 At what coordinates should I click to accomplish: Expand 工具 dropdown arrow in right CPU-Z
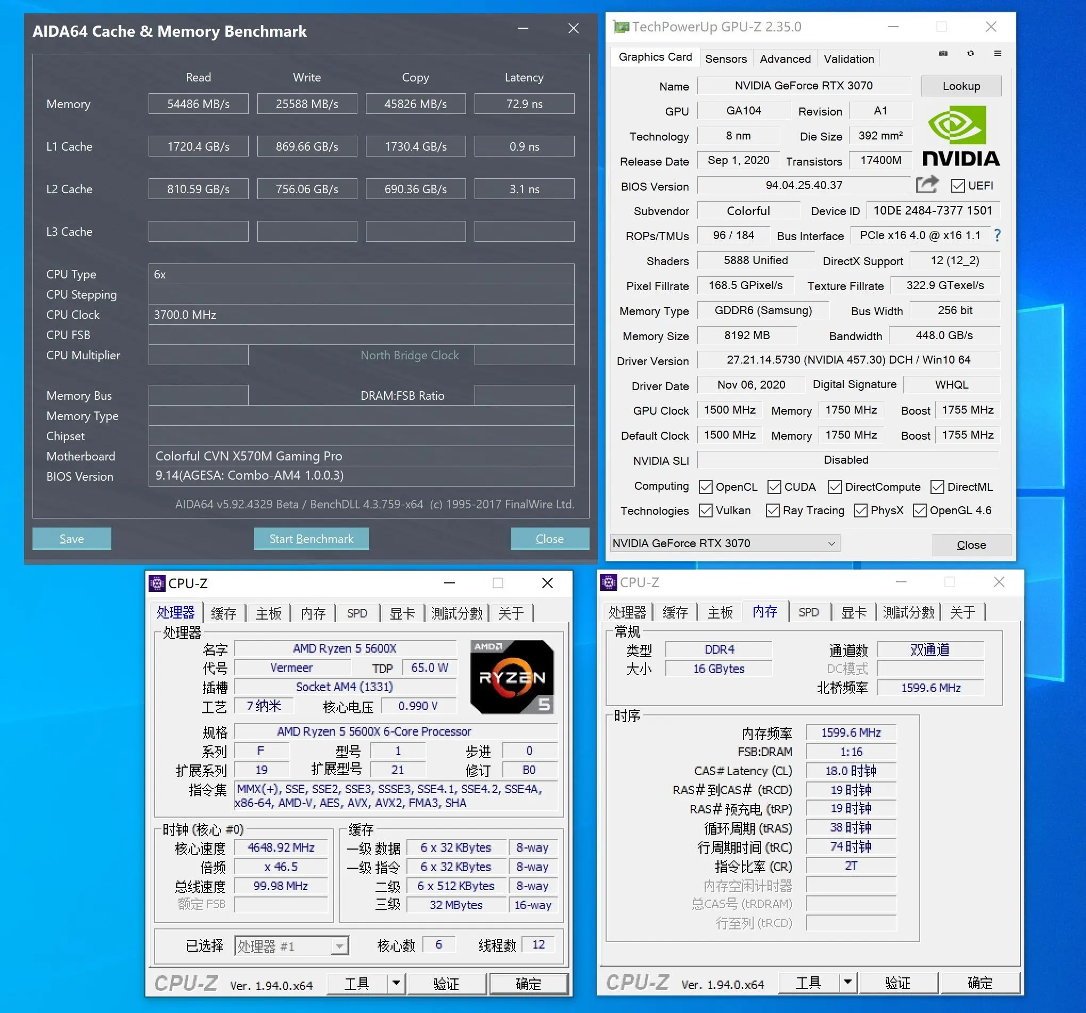coord(847,983)
